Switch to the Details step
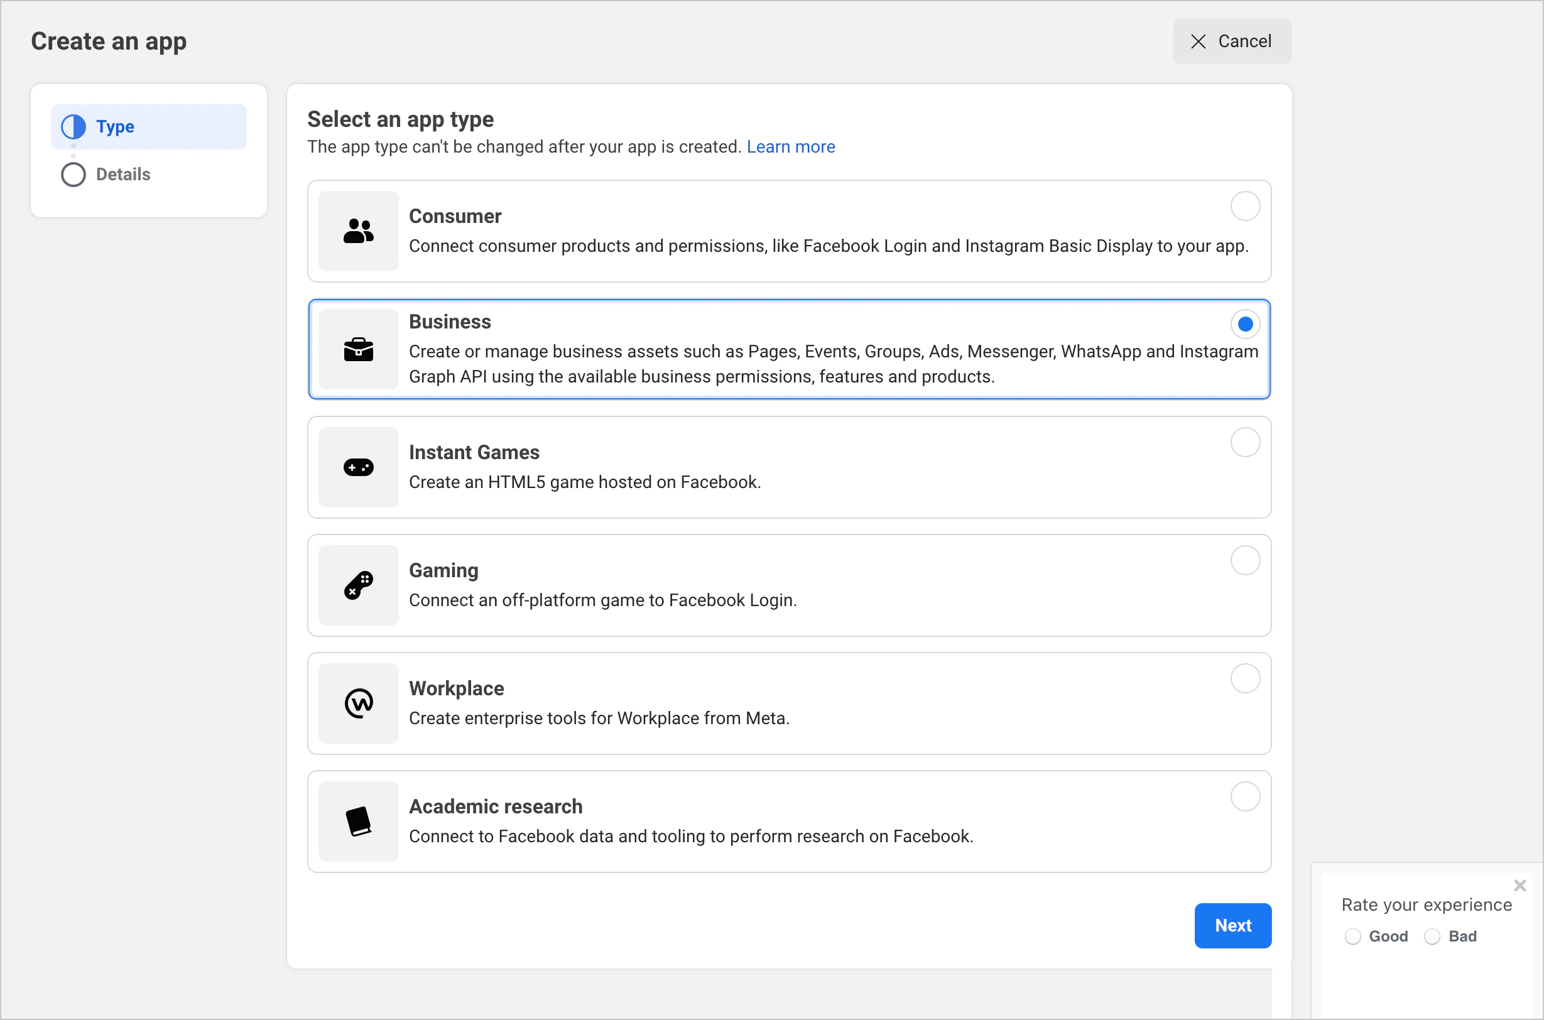The height and width of the screenshot is (1020, 1544). click(122, 174)
